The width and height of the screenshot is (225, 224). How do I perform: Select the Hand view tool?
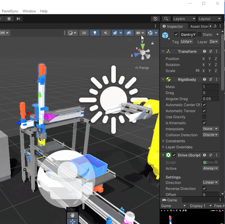[x=72, y=215]
